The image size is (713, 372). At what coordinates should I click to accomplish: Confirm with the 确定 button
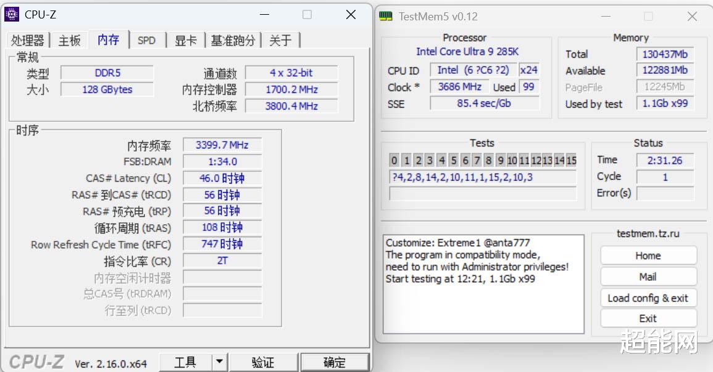tap(335, 362)
